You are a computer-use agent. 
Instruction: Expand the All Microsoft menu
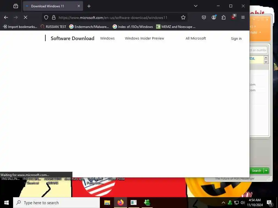196,38
